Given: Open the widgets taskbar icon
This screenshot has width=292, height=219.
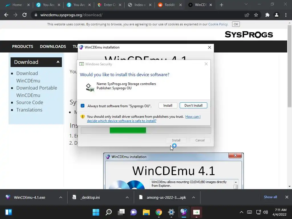Looking at the screenshot, I should [x=9, y=212].
